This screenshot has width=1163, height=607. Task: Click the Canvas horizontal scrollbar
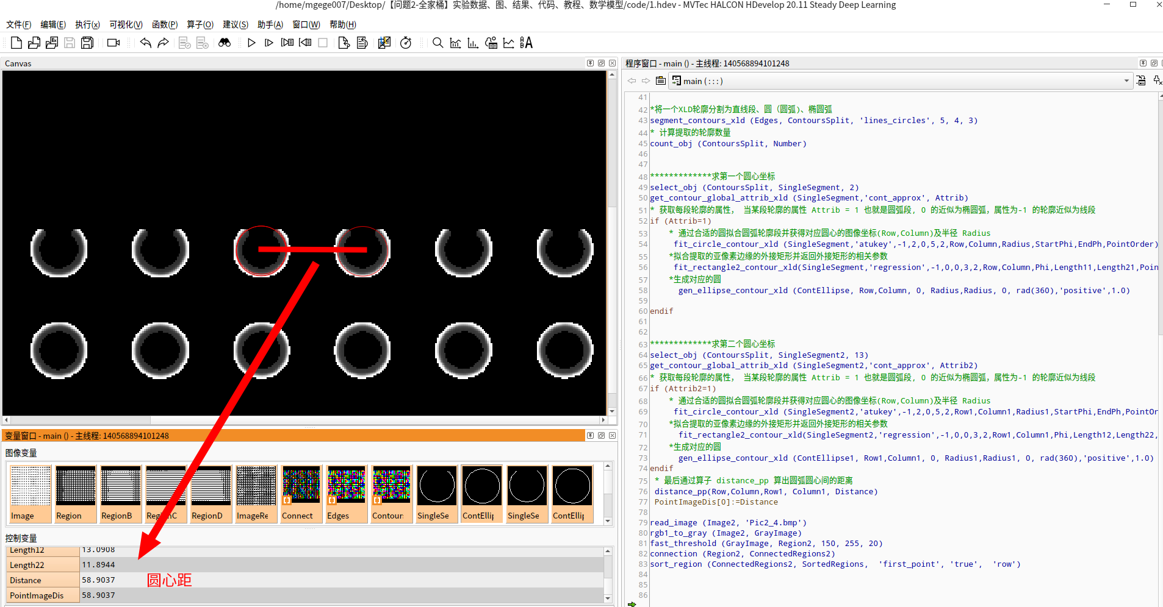tap(305, 420)
